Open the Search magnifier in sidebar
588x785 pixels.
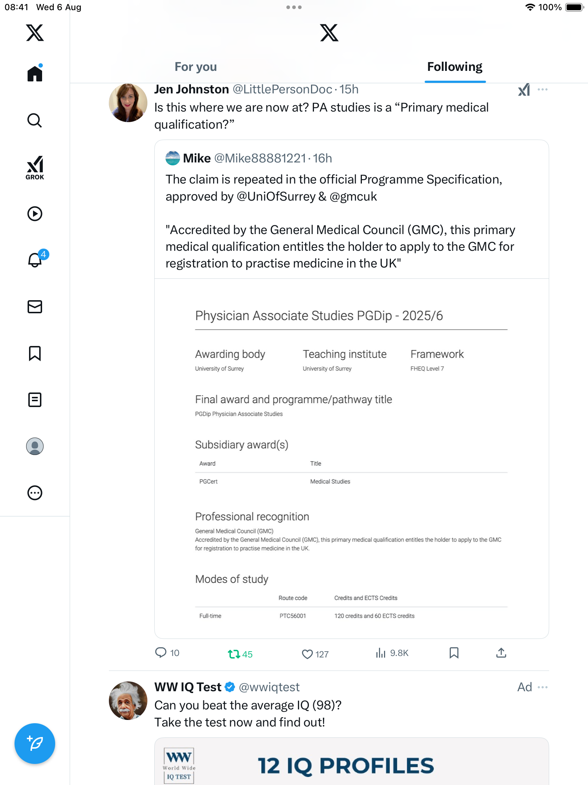pyautogui.click(x=35, y=120)
